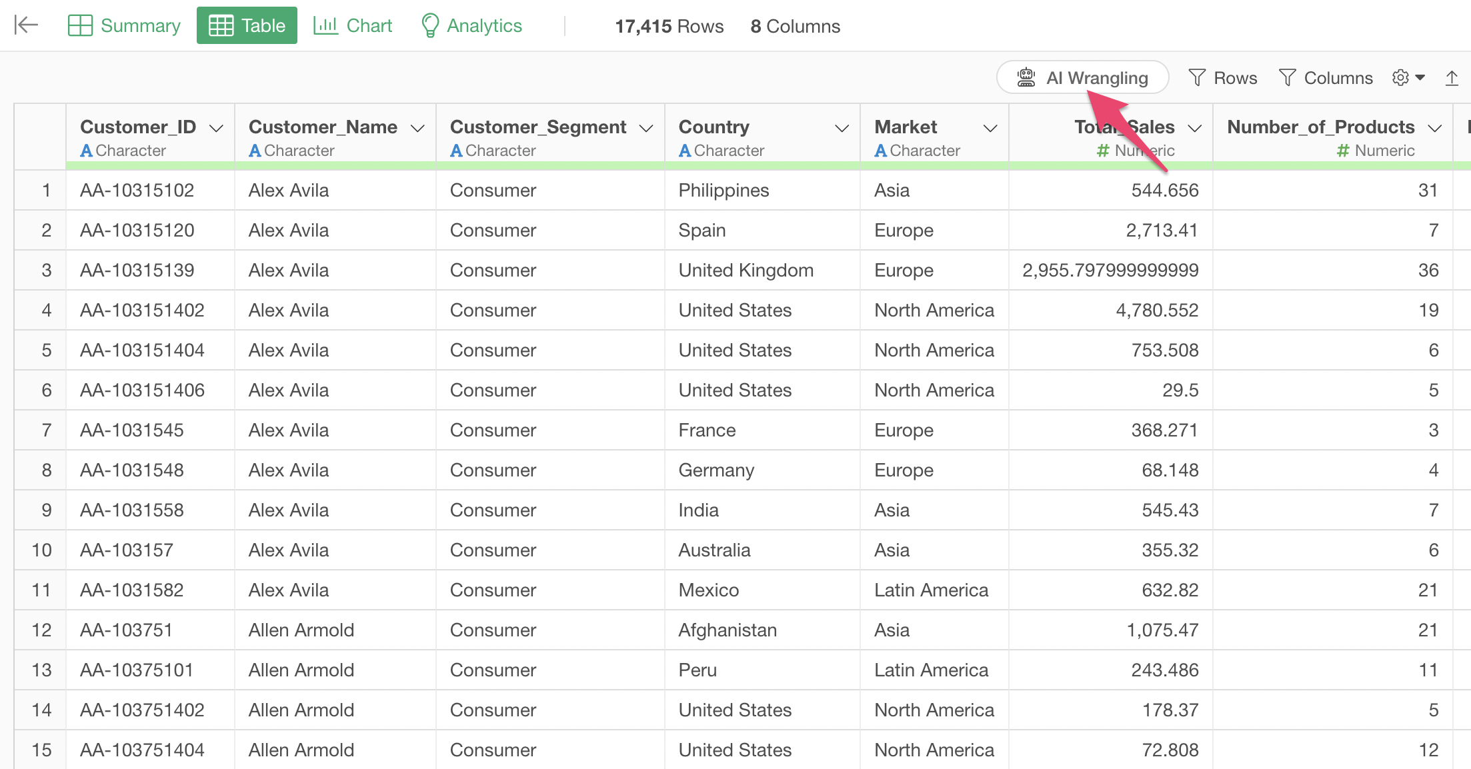Open the Country column dropdown arrow
The image size is (1471, 769).
coord(842,128)
